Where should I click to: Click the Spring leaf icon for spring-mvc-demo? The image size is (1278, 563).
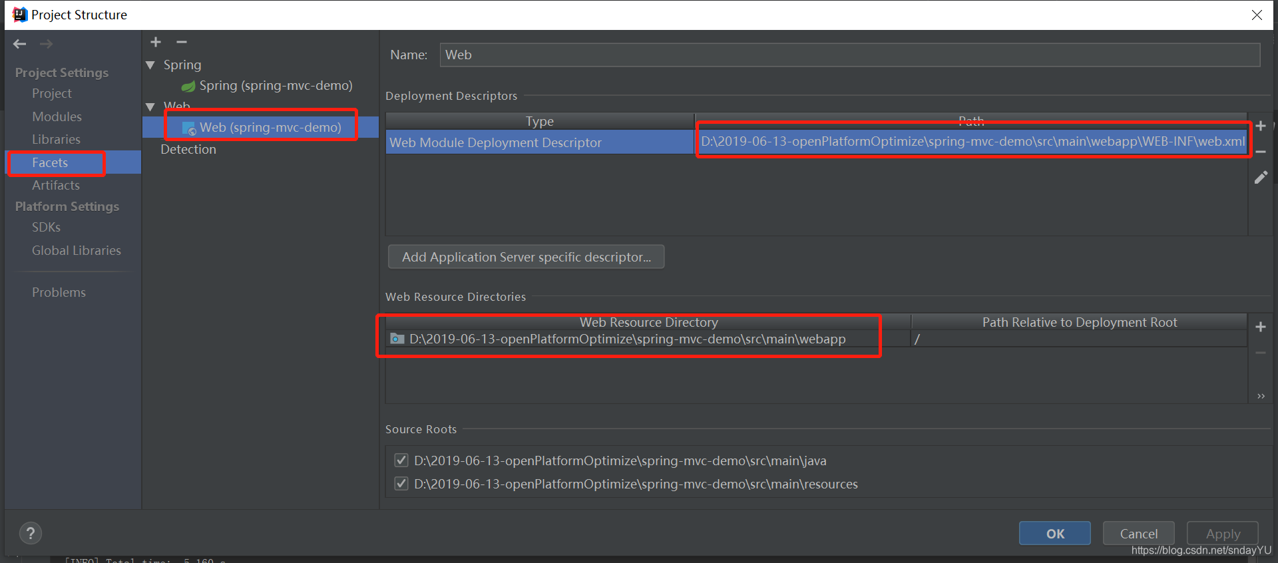(x=188, y=86)
